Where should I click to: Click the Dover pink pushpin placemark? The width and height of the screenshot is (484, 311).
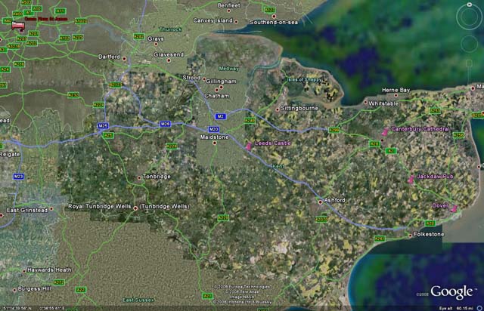[x=454, y=208]
